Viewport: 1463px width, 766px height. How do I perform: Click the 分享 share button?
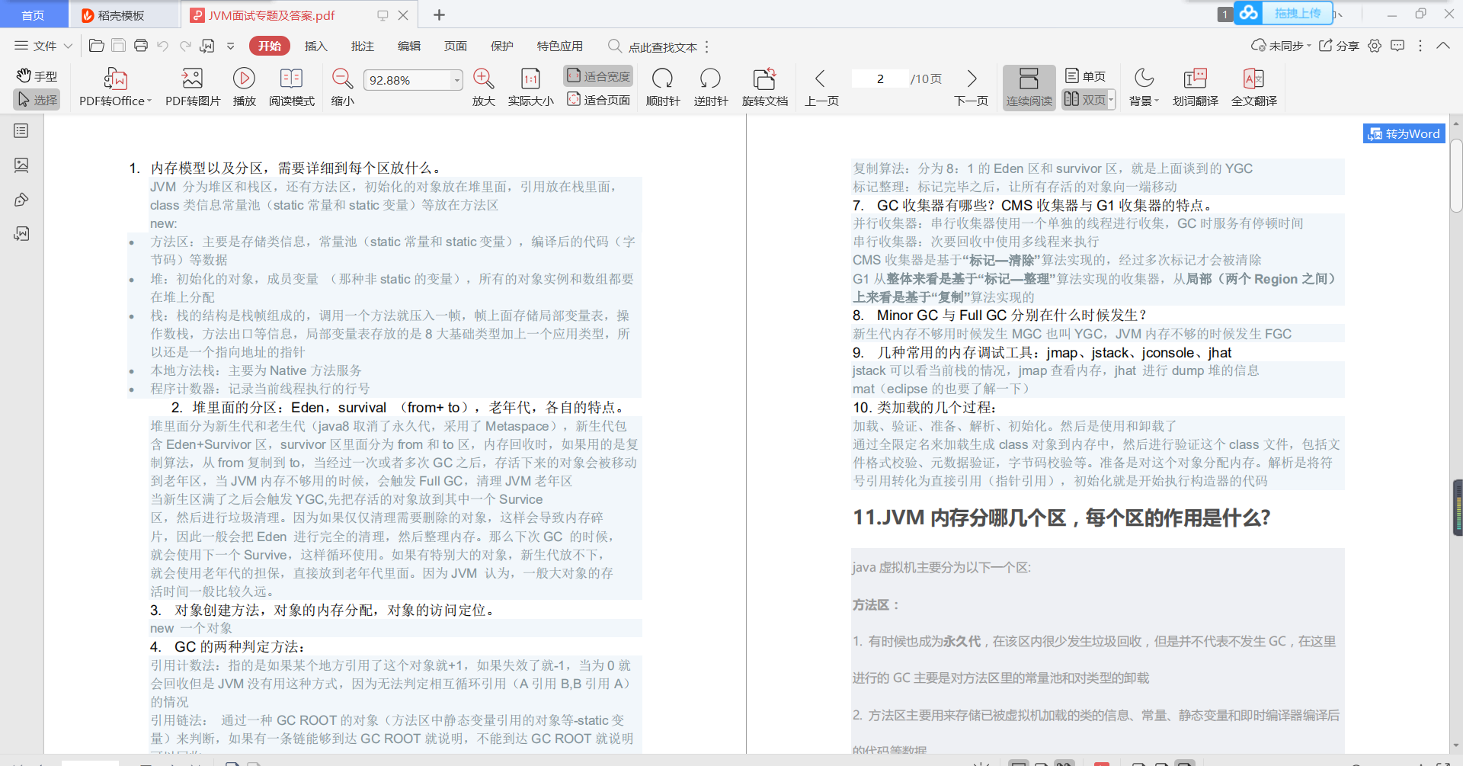point(1339,46)
